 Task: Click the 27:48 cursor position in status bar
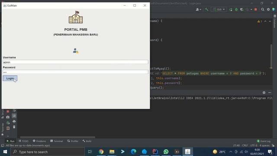(x=236, y=146)
